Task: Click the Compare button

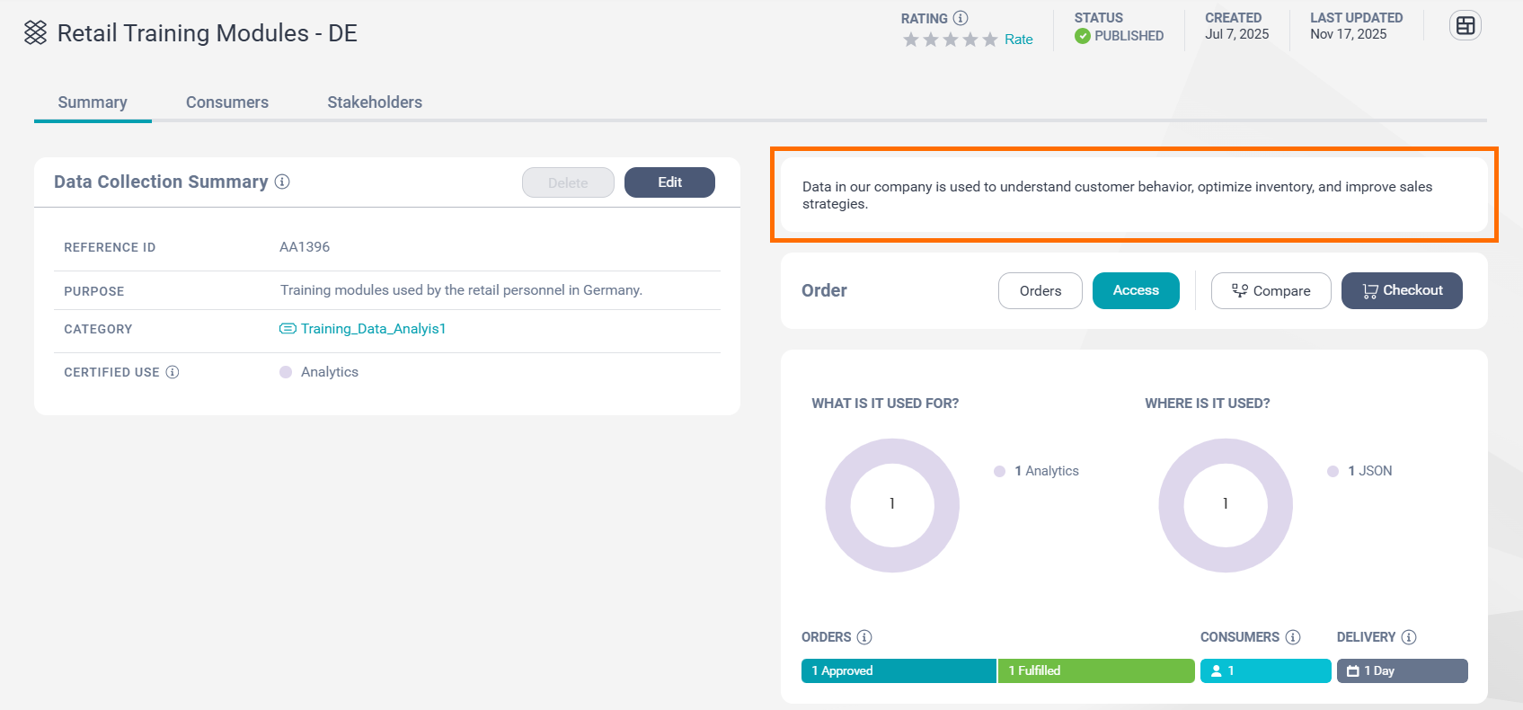Action: point(1271,291)
